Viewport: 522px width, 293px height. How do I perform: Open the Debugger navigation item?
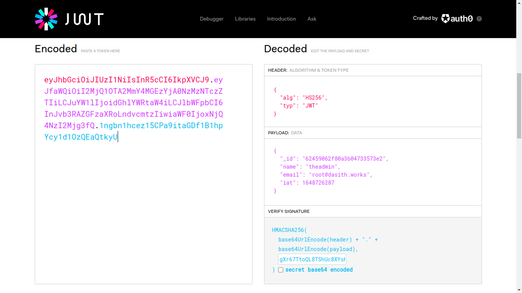click(x=211, y=19)
